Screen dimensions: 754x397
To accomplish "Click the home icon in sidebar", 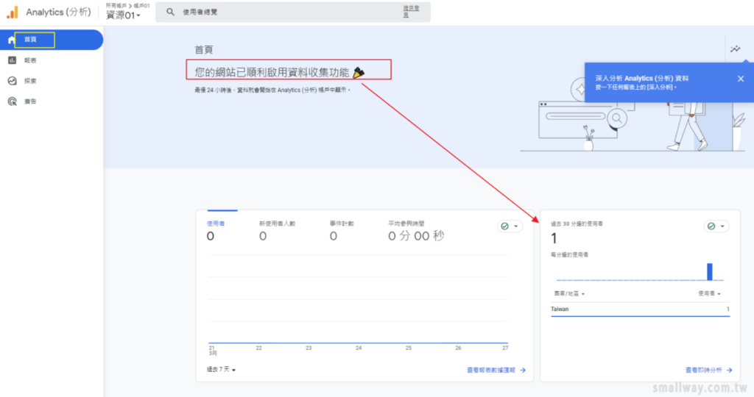I will [x=12, y=40].
